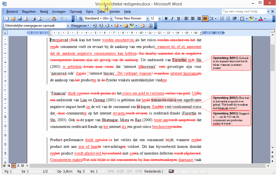
Task: Switch to Normal view icon at bottom
Action: point(4,166)
